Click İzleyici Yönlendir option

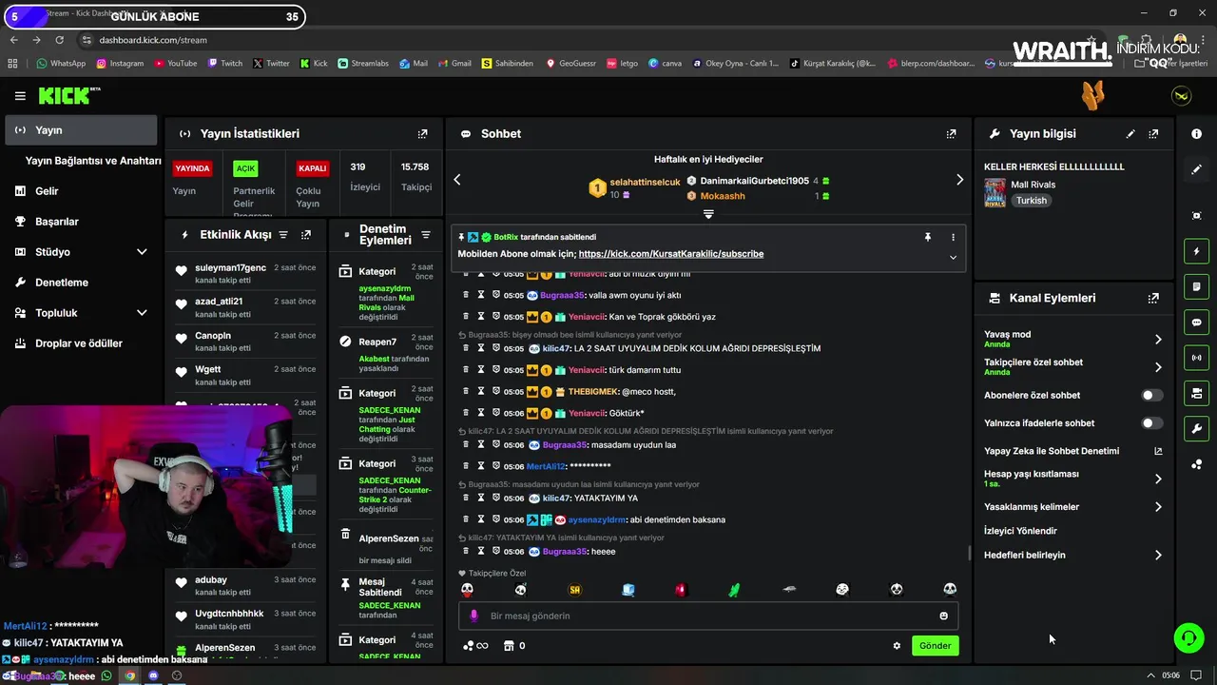1020,531
